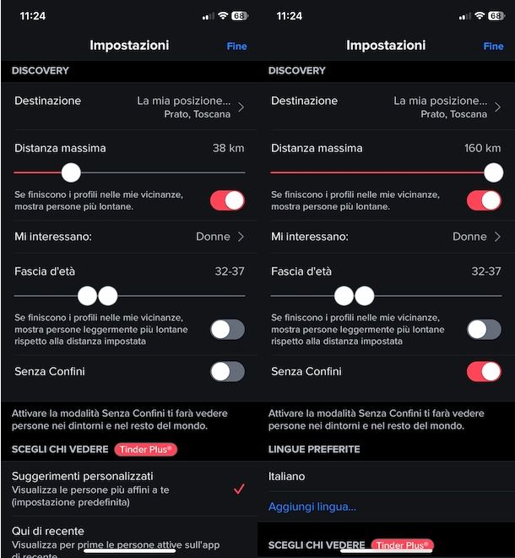Screen dimensions: 515x558
Task: Expand Mi interessano Donne chevron on left
Action: 241,237
